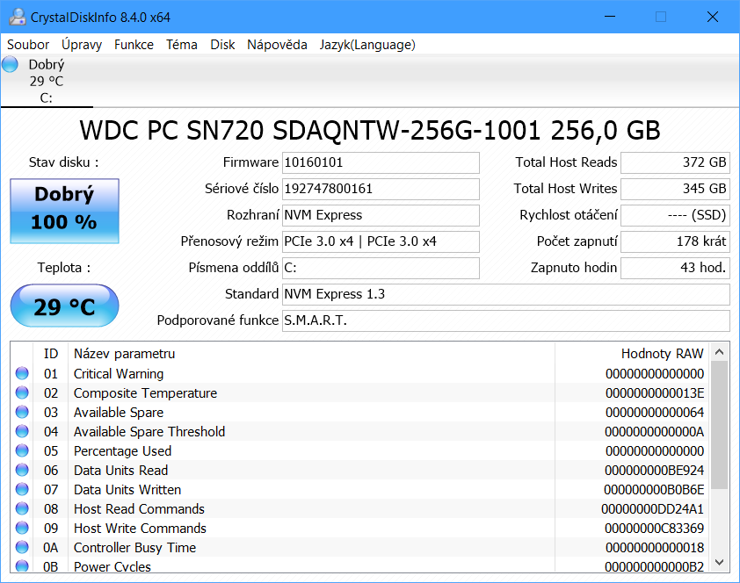The width and height of the screenshot is (740, 583).
Task: Click status orb beside Host Write Commands
Action: tap(22, 529)
